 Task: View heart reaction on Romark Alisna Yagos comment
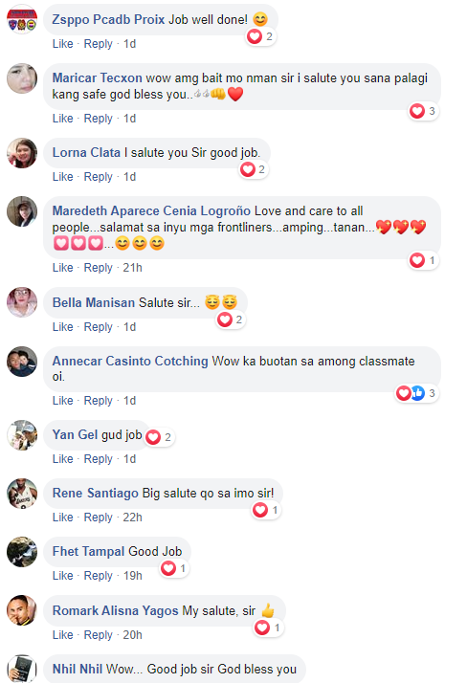(x=268, y=628)
